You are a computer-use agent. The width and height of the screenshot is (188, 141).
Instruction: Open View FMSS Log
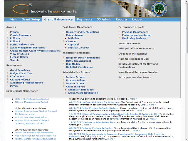pos(19,54)
